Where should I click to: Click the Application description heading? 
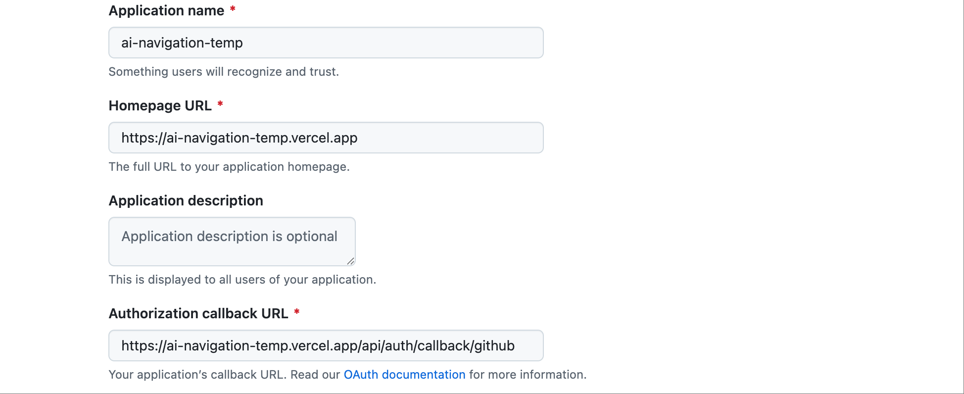coord(186,200)
